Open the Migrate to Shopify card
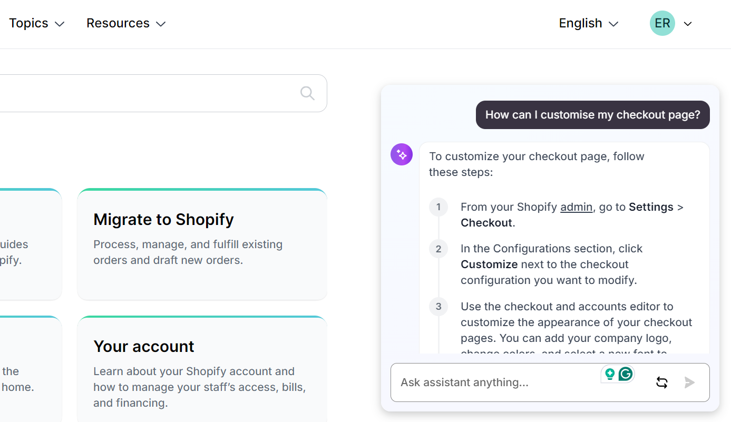The width and height of the screenshot is (731, 422). pos(202,244)
